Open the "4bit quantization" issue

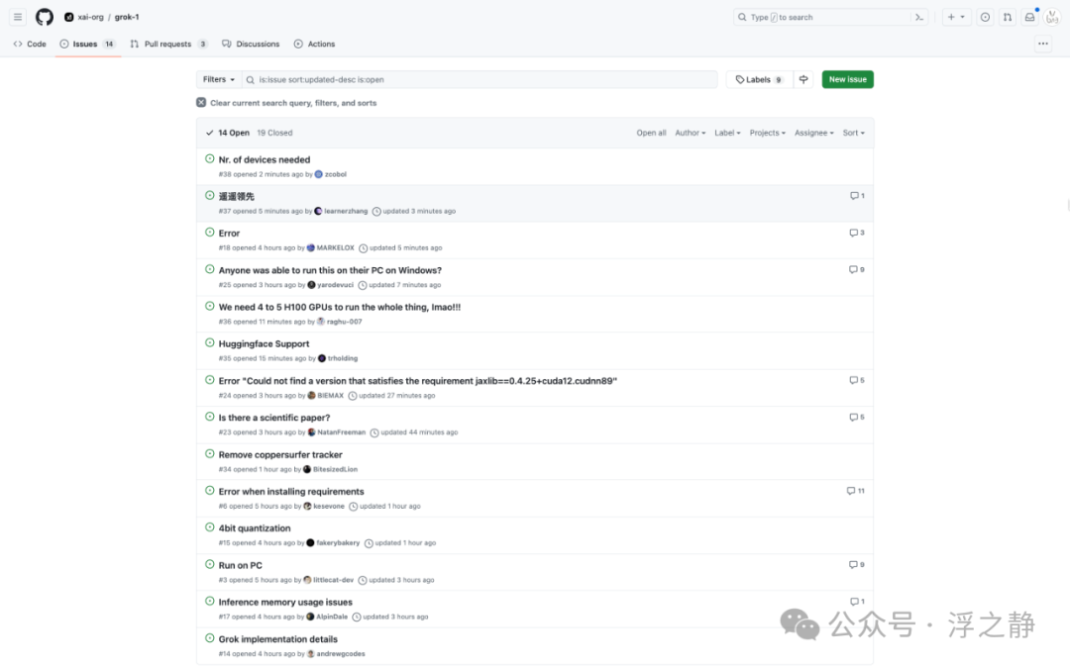255,528
